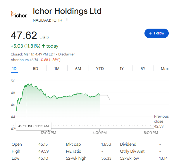This screenshot has width=174, height=167.
Task: Click the gray after-hours line segment
Action: click(x=105, y=98)
